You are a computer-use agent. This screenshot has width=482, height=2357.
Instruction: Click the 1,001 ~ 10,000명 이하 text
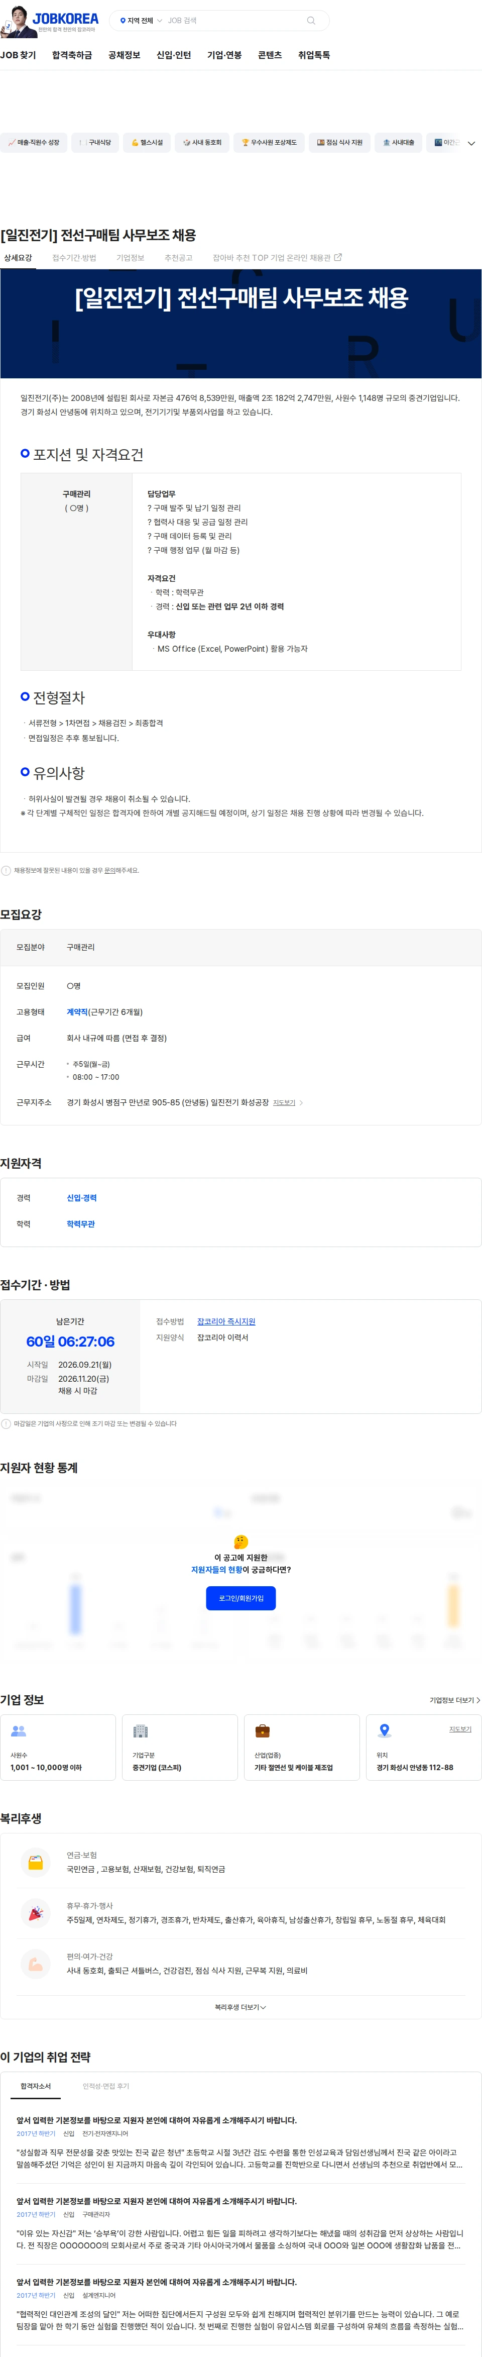pos(46,1767)
